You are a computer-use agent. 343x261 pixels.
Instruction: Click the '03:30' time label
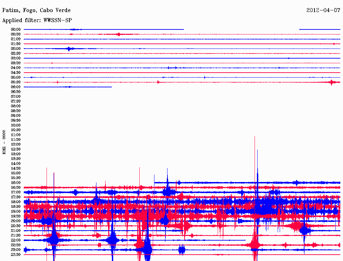[x=16, y=63]
